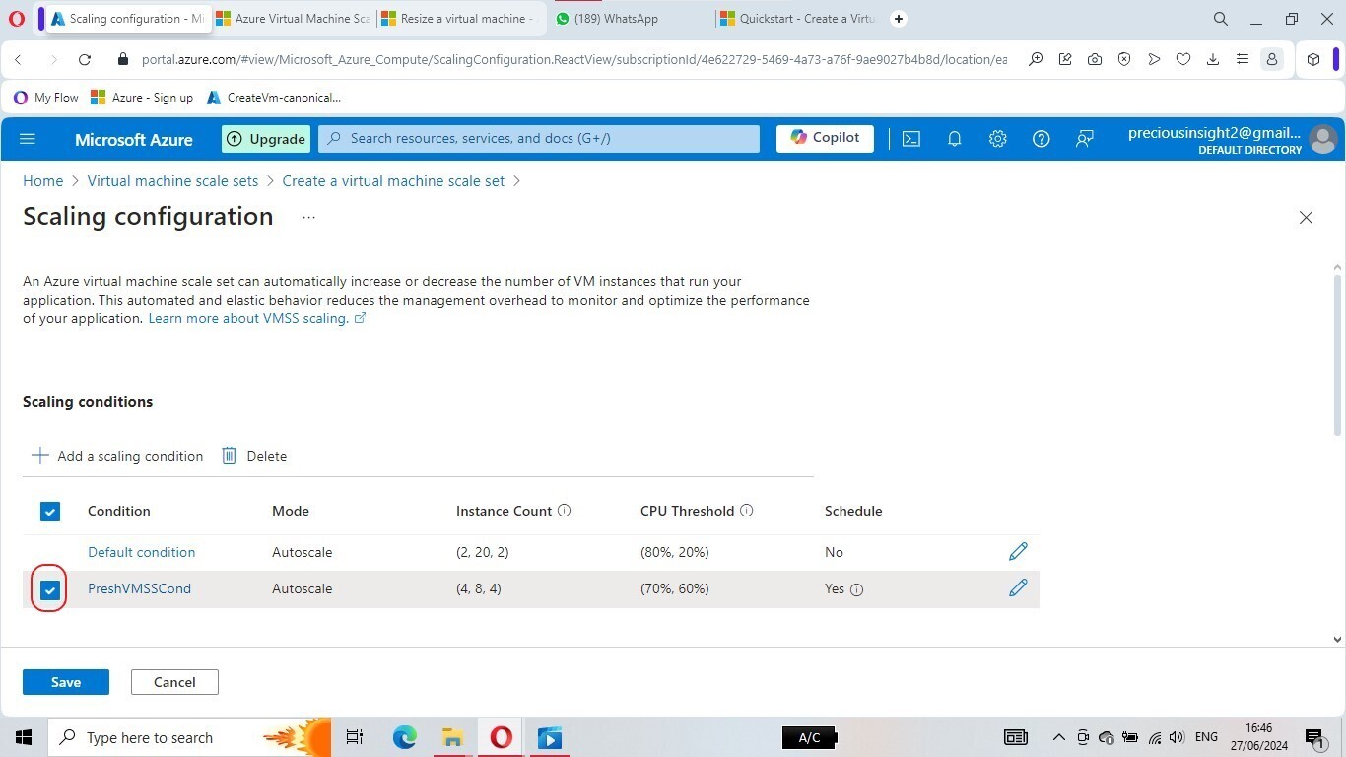1346x757 pixels.
Task: Show the Azure portal hamburger menu
Action: pos(28,139)
